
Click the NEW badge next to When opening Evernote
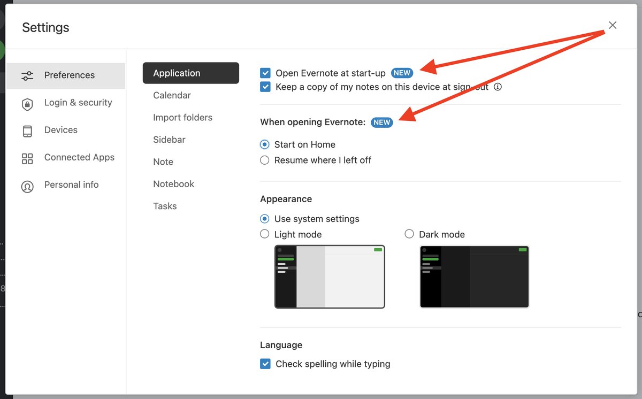(381, 122)
